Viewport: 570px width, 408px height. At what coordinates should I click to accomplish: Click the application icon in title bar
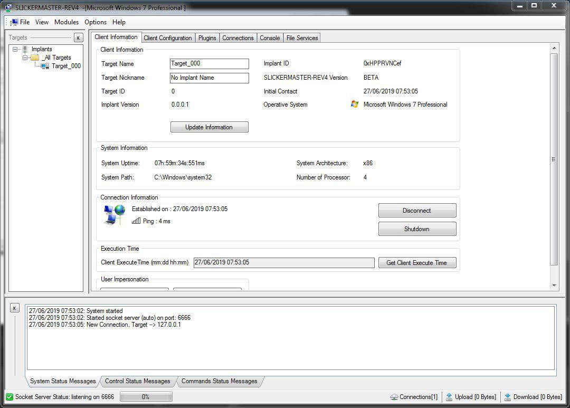(x=8, y=7)
